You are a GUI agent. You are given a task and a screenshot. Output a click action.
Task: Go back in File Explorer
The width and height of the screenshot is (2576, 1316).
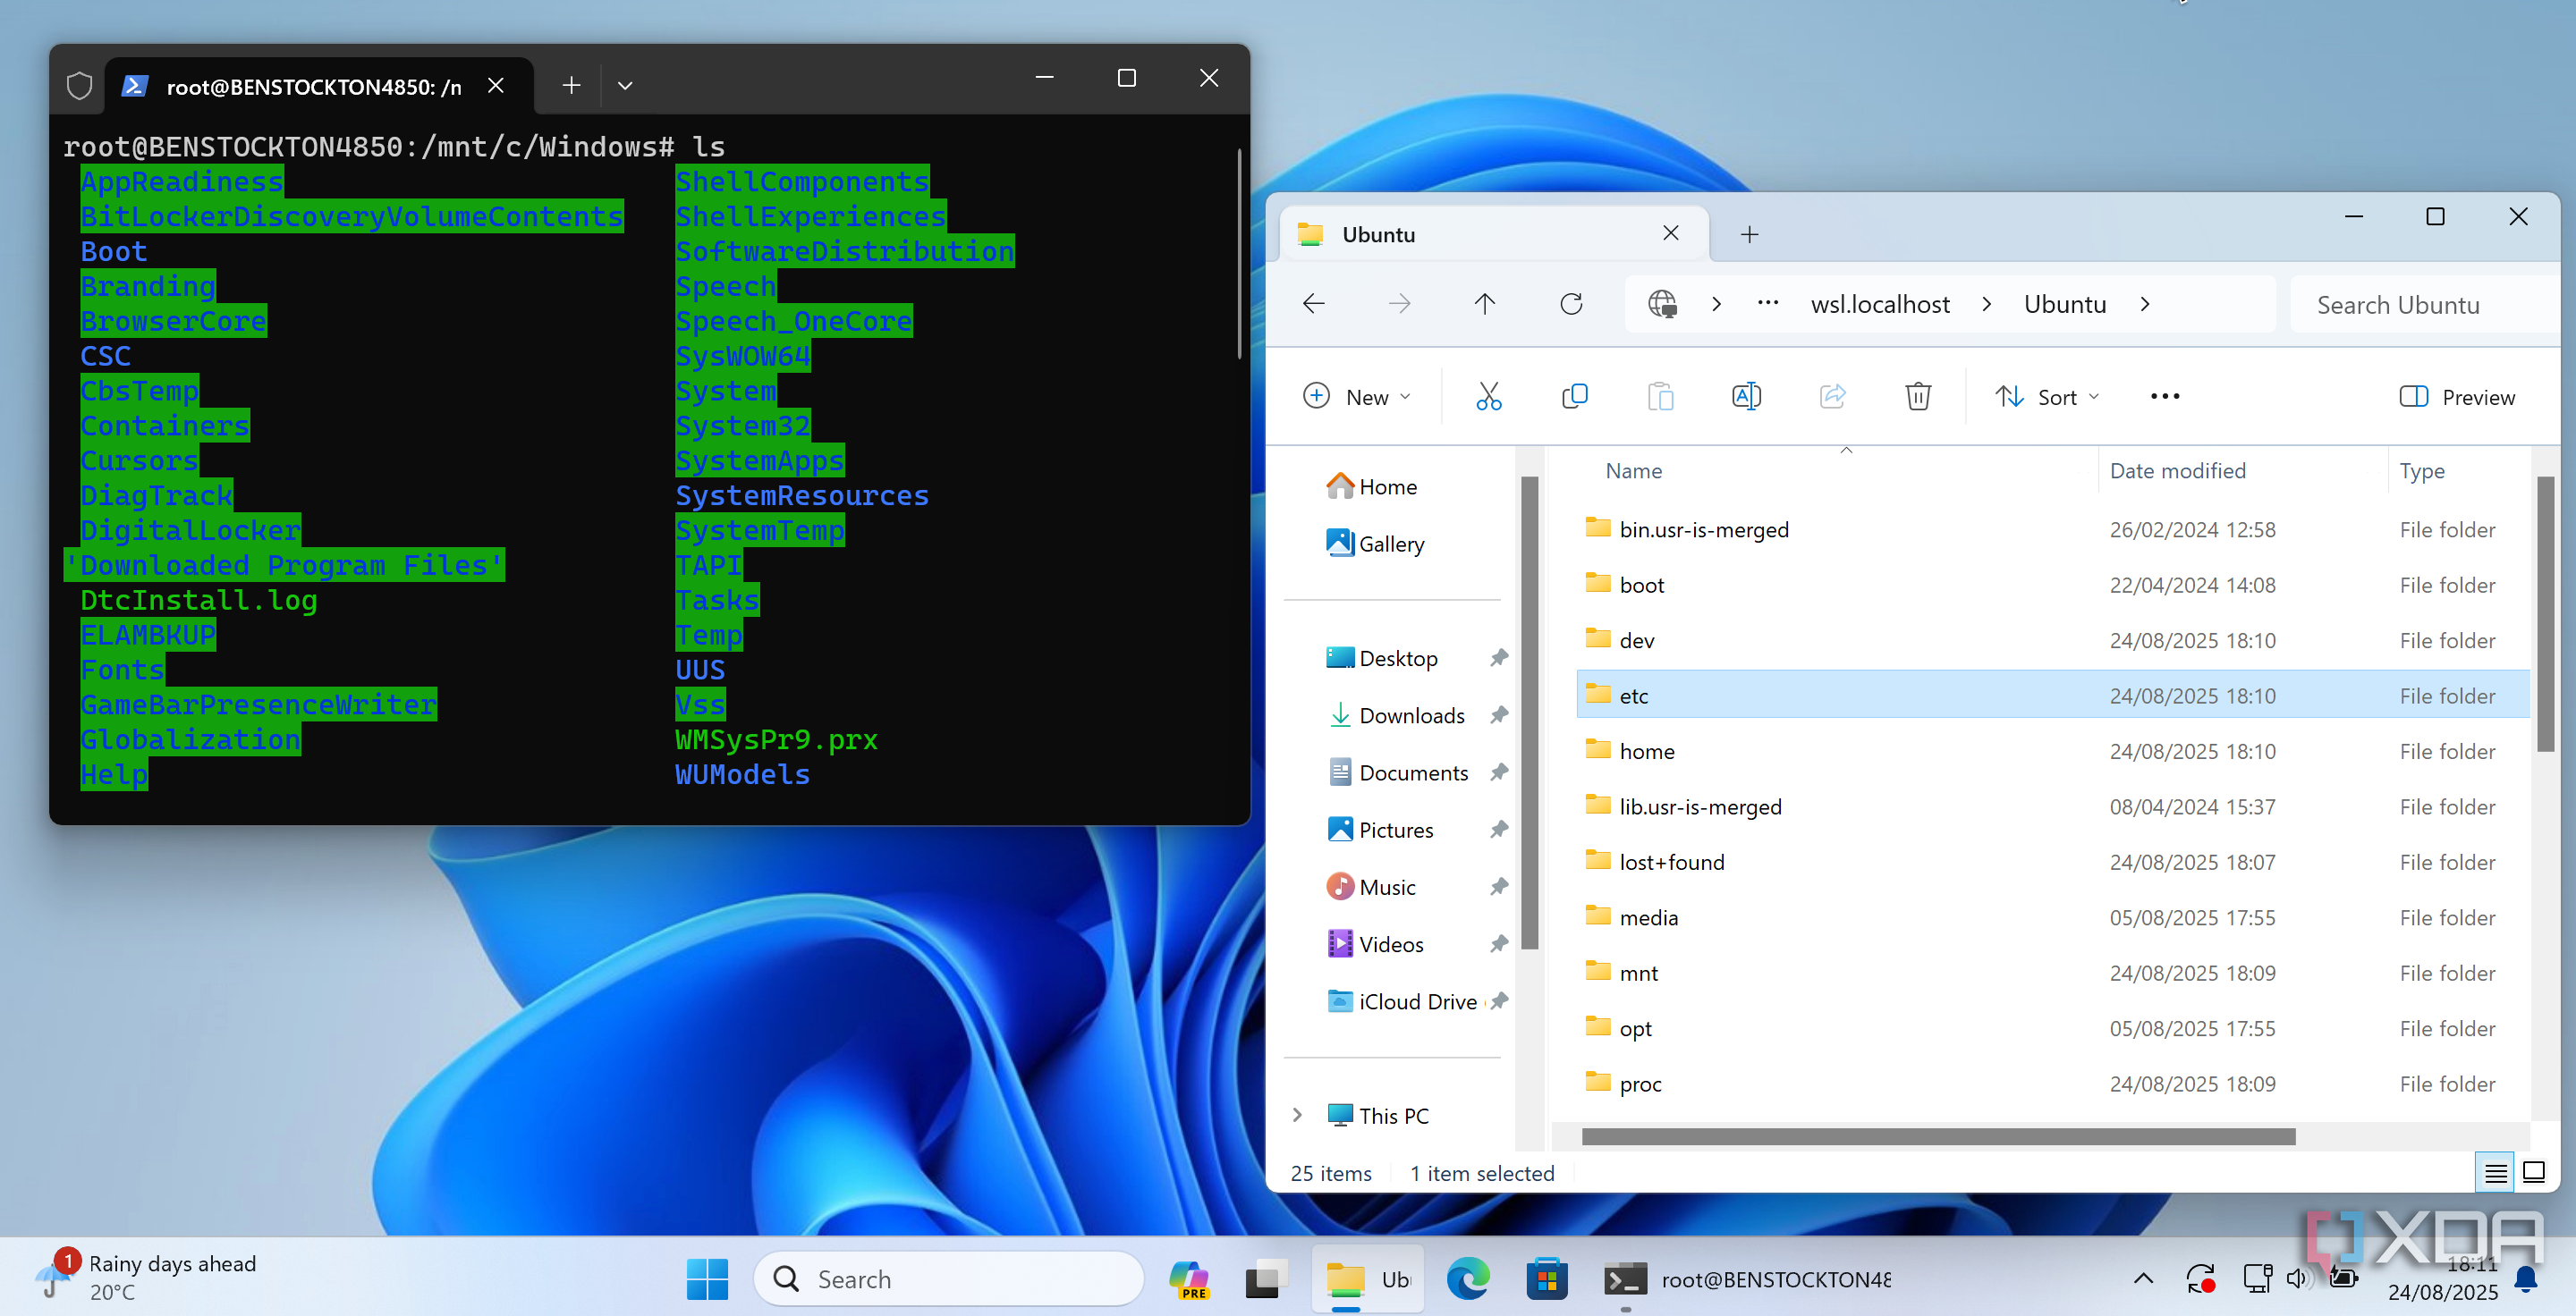point(1314,304)
